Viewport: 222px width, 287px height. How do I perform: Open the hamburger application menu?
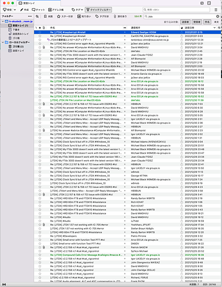(x=216, y=10)
